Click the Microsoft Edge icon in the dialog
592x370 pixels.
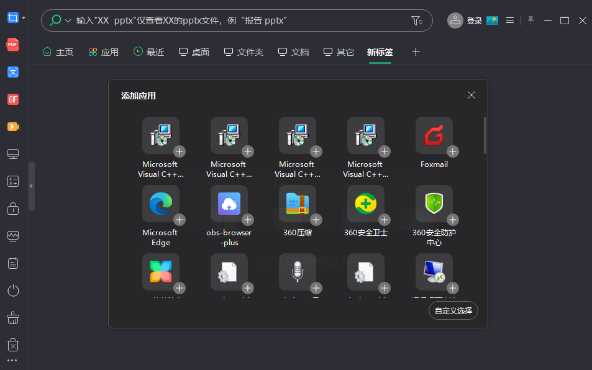[160, 204]
